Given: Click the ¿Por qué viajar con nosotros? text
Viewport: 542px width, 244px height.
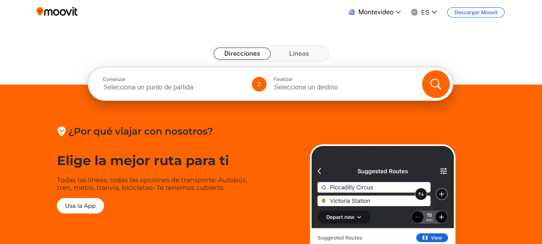Looking at the screenshot, I should (x=141, y=131).
